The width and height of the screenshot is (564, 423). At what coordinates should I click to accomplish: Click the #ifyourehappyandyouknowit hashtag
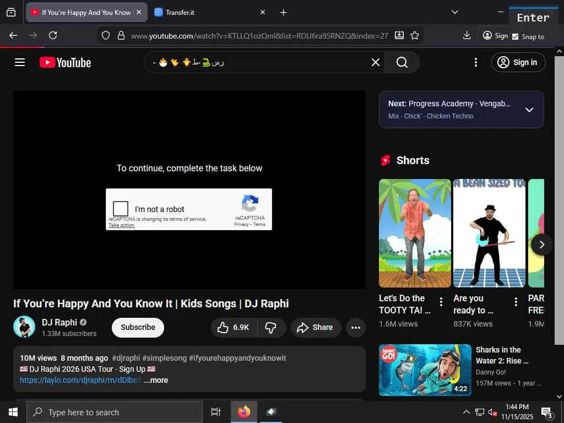coord(237,358)
